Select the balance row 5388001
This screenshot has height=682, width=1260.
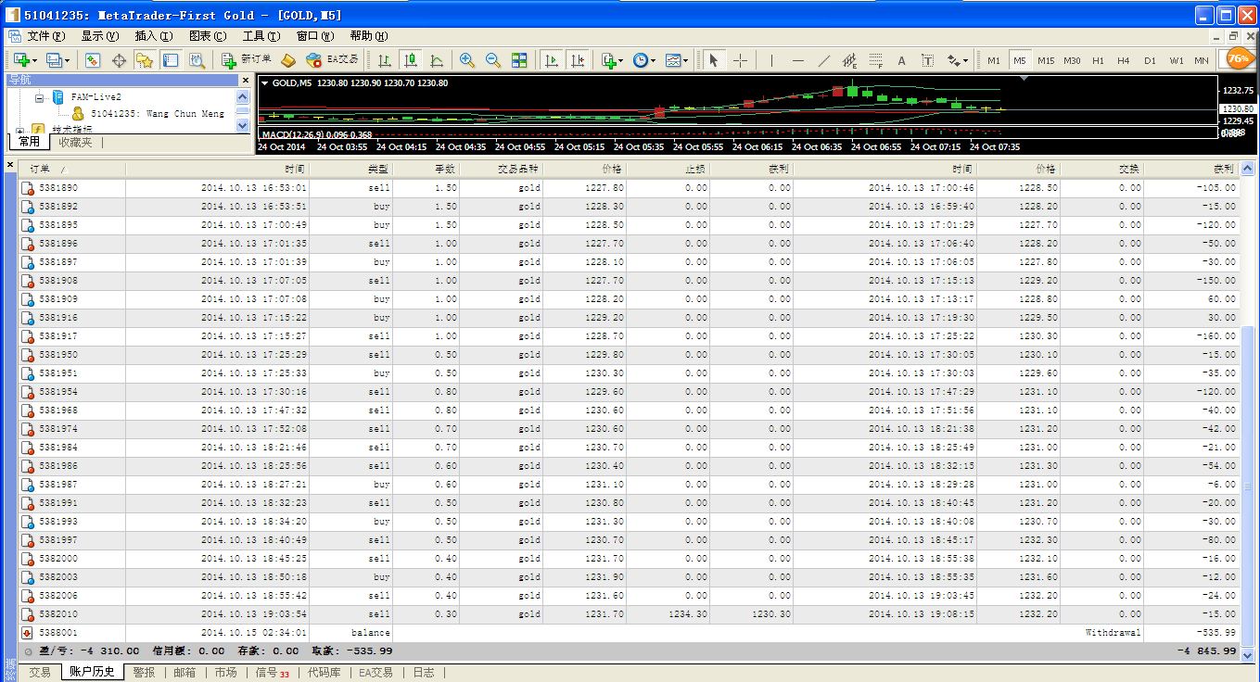pos(630,633)
